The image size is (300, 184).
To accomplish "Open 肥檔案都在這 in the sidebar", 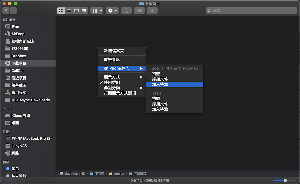I will coord(28,41).
